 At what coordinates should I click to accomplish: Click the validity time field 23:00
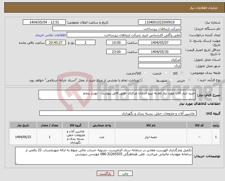[116, 52]
